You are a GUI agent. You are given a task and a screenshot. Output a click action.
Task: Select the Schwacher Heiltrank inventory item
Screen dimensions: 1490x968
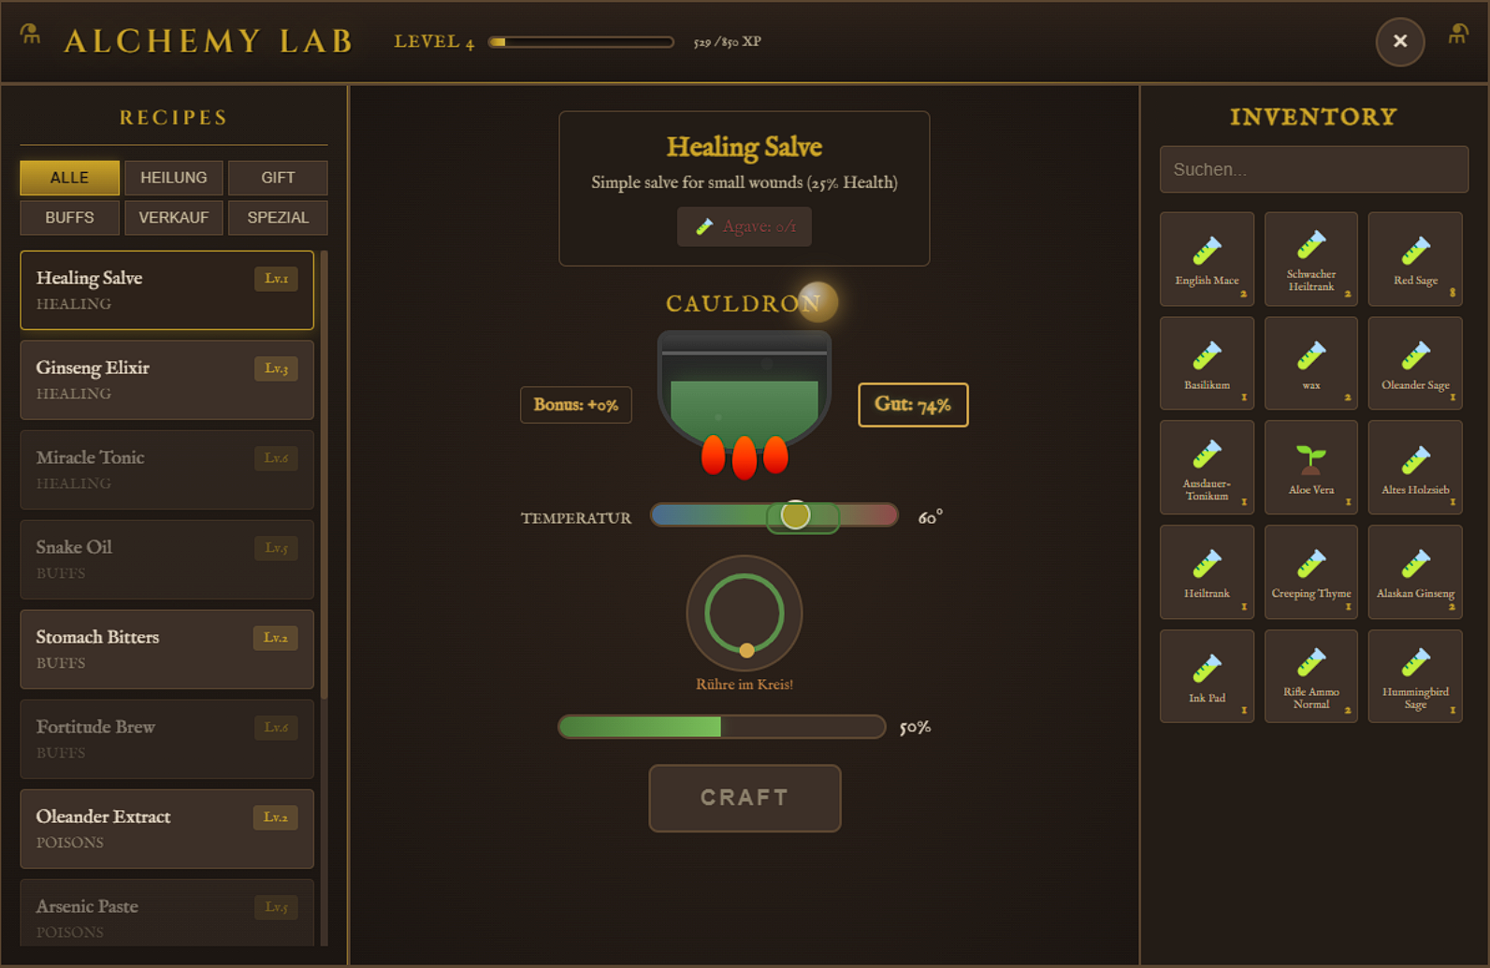(1310, 259)
